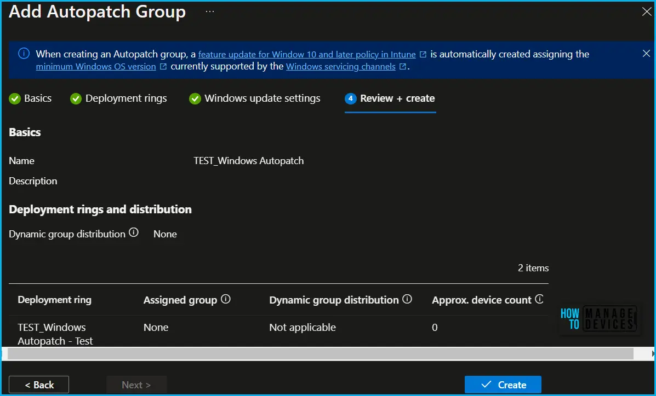Switch to the Basics step
The height and width of the screenshot is (396, 656).
[x=31, y=98]
